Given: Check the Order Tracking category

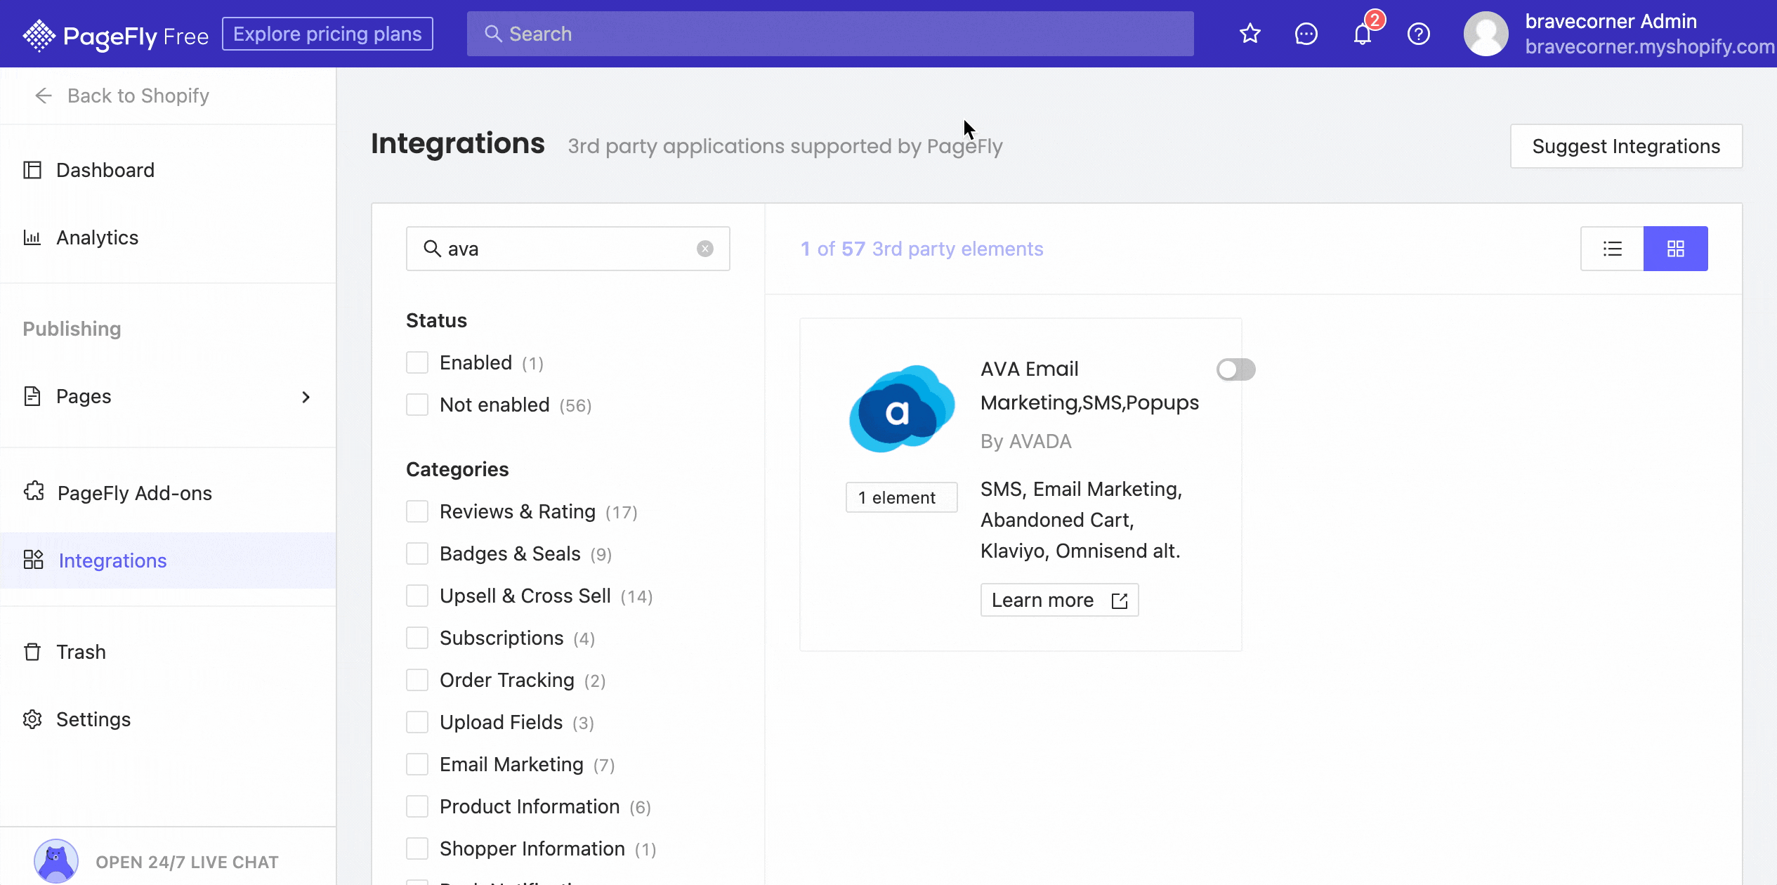Looking at the screenshot, I should click(x=417, y=680).
